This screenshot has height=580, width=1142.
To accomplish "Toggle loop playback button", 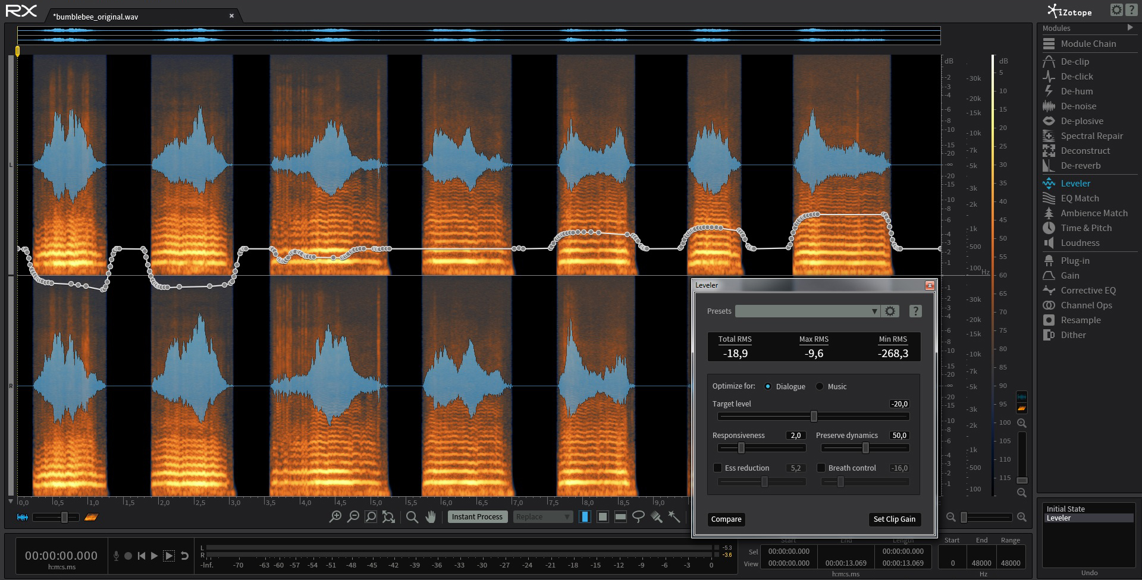I will pyautogui.click(x=184, y=556).
